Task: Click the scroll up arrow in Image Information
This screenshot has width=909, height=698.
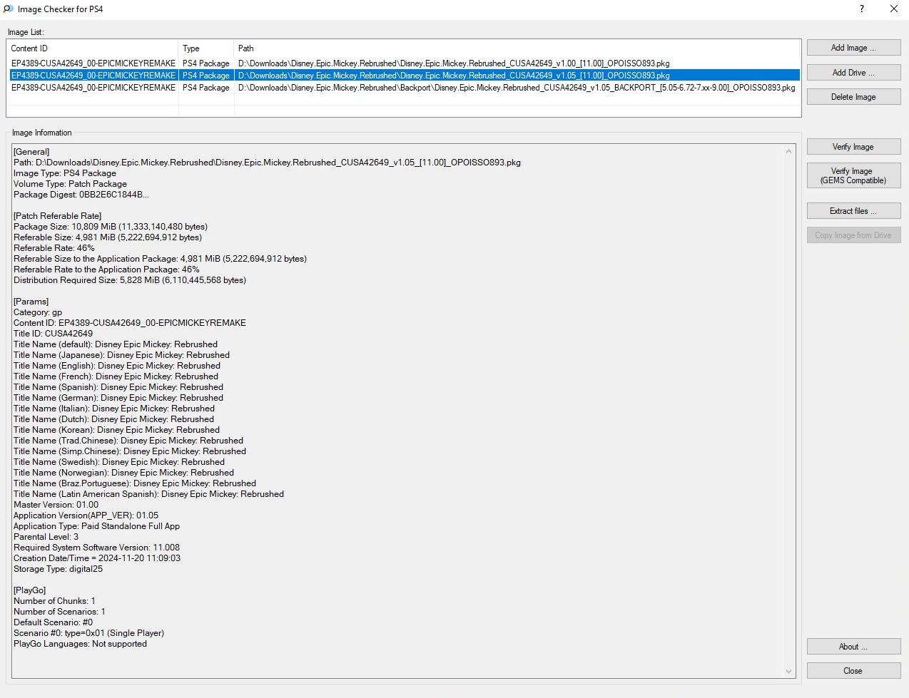Action: (x=788, y=151)
